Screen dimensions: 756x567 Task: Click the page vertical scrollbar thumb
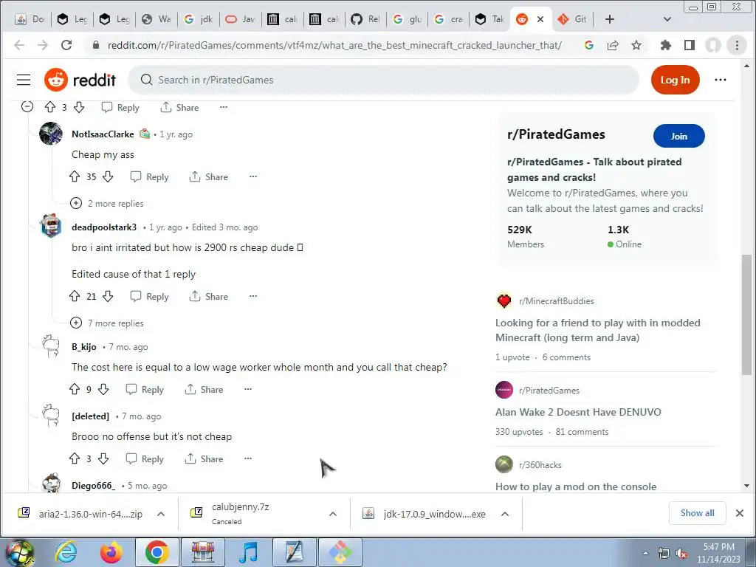coord(746,315)
